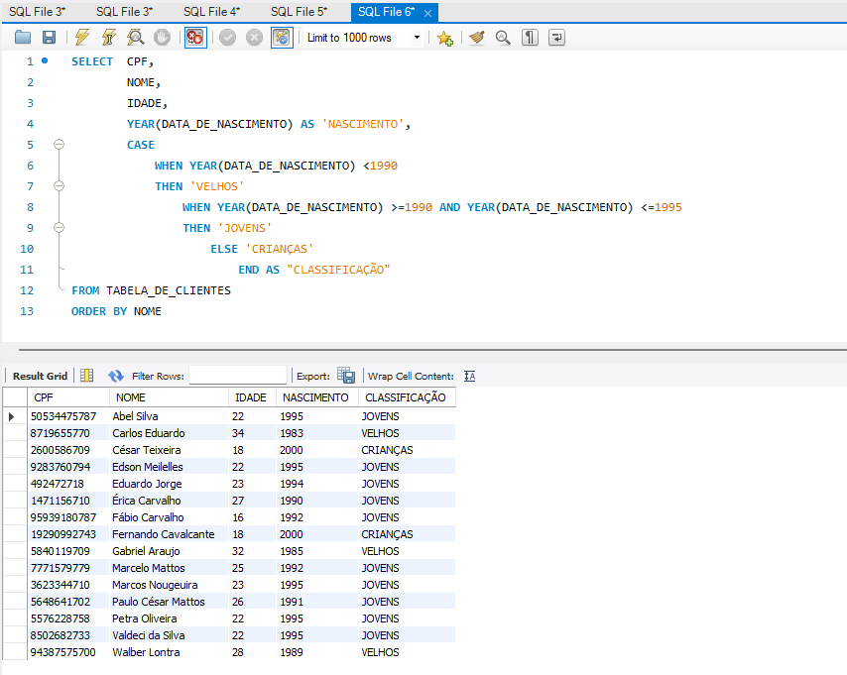Click Fernando Cavalcante's CRIANÇAS cell

pos(407,534)
